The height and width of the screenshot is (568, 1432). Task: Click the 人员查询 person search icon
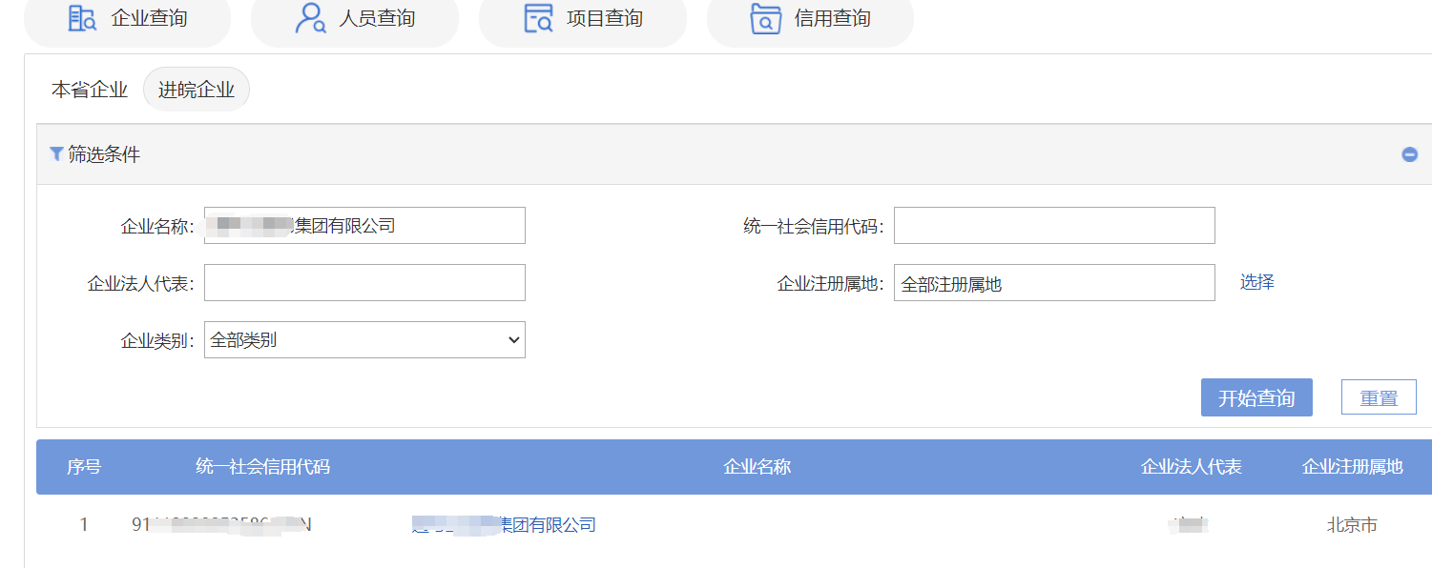(311, 18)
